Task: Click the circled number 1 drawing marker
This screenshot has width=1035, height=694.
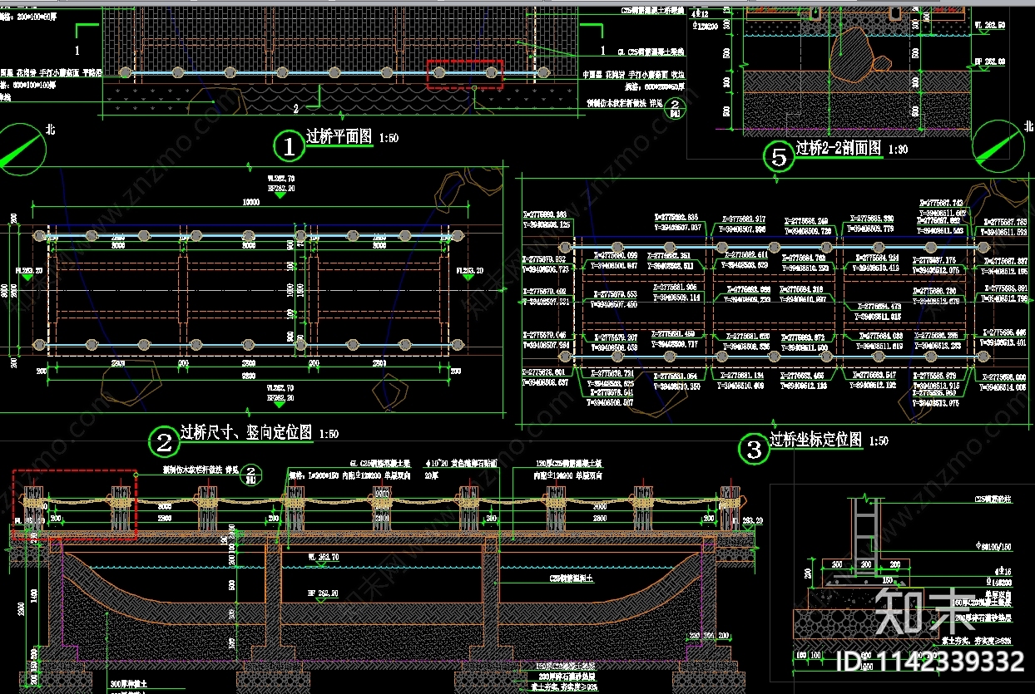Action: pos(289,147)
